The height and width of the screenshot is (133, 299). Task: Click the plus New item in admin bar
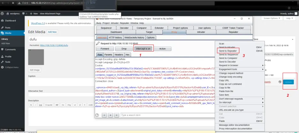pos(34,13)
